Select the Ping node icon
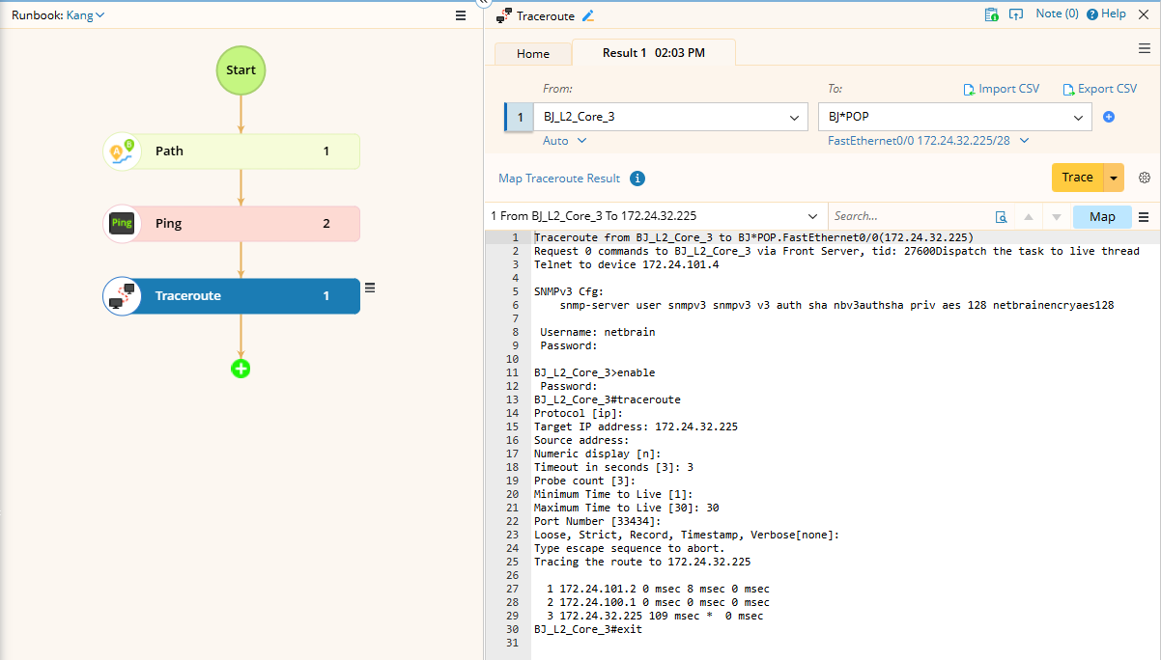The image size is (1161, 660). (x=122, y=224)
